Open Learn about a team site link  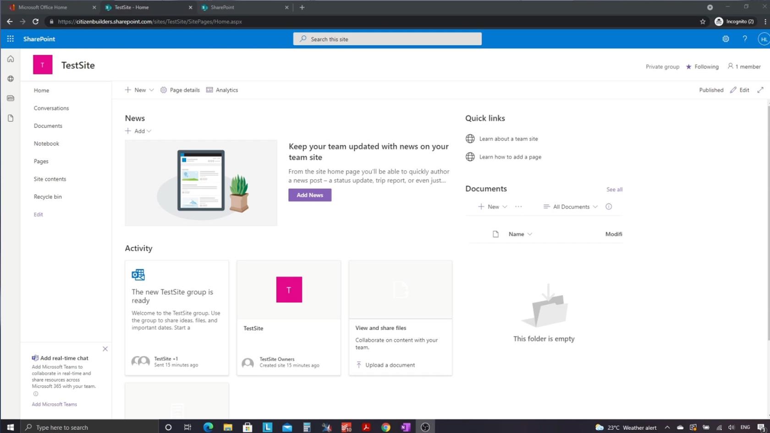508,139
